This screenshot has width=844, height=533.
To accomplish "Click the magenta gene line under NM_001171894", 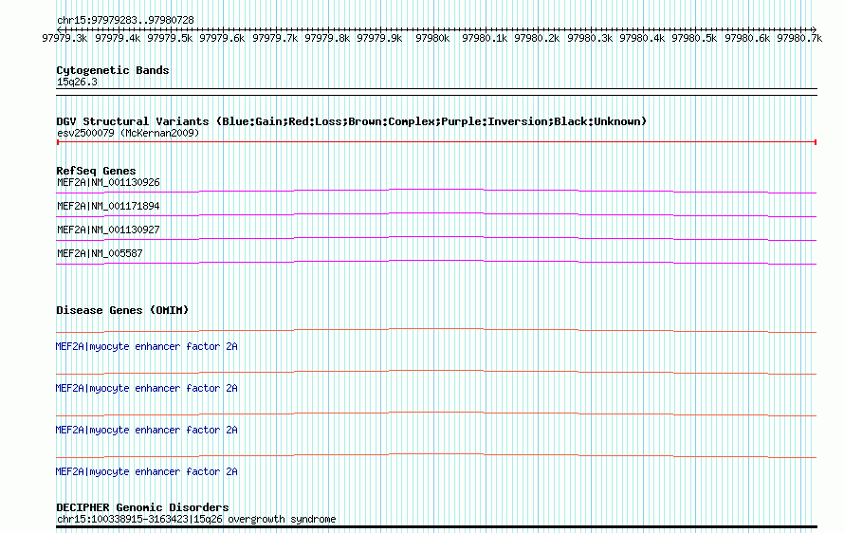I will 436,214.
